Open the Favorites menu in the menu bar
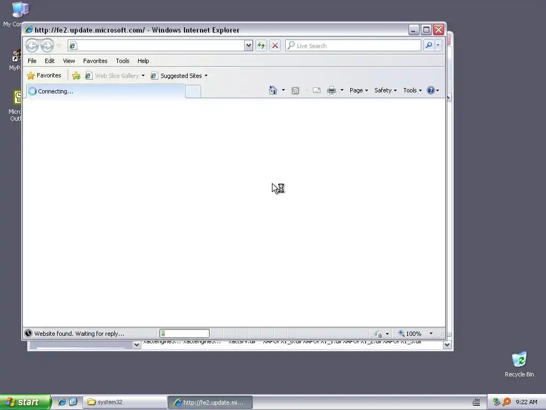This screenshot has width=546, height=410. click(x=95, y=61)
